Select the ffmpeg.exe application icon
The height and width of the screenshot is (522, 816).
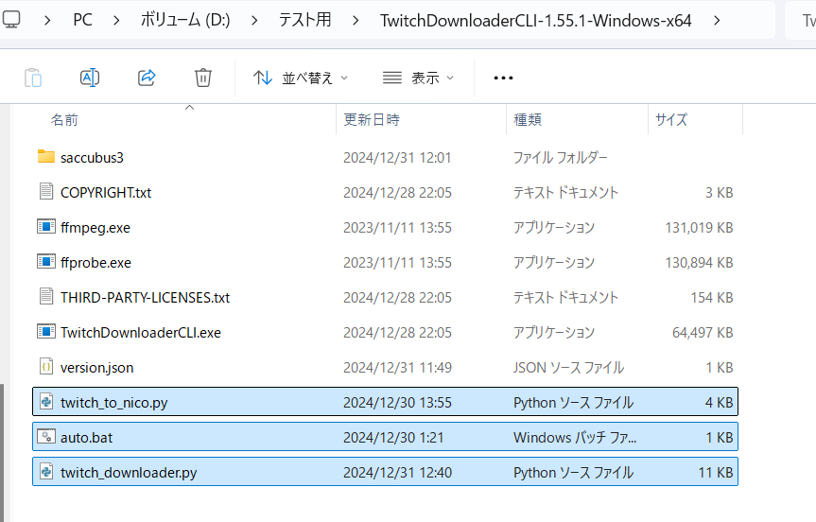[x=45, y=227]
